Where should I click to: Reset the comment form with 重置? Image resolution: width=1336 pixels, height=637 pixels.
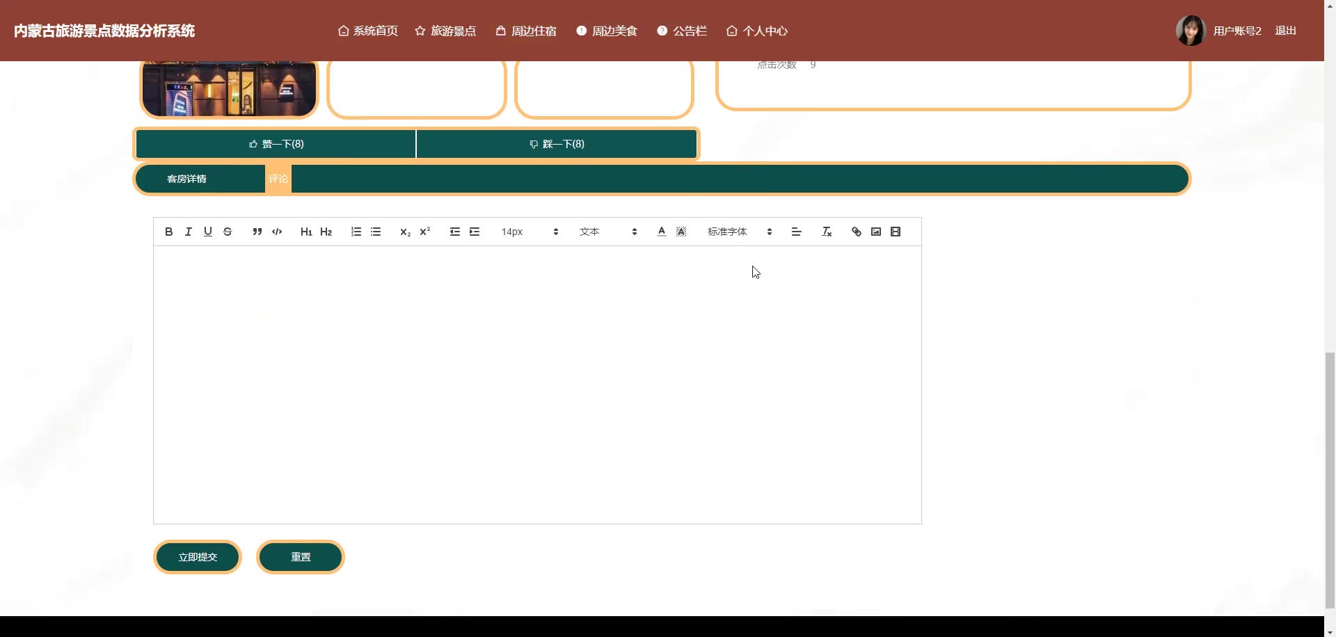tap(301, 557)
